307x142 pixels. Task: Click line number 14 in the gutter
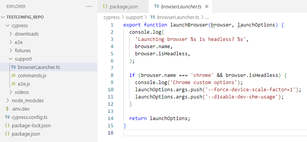tap(110, 119)
